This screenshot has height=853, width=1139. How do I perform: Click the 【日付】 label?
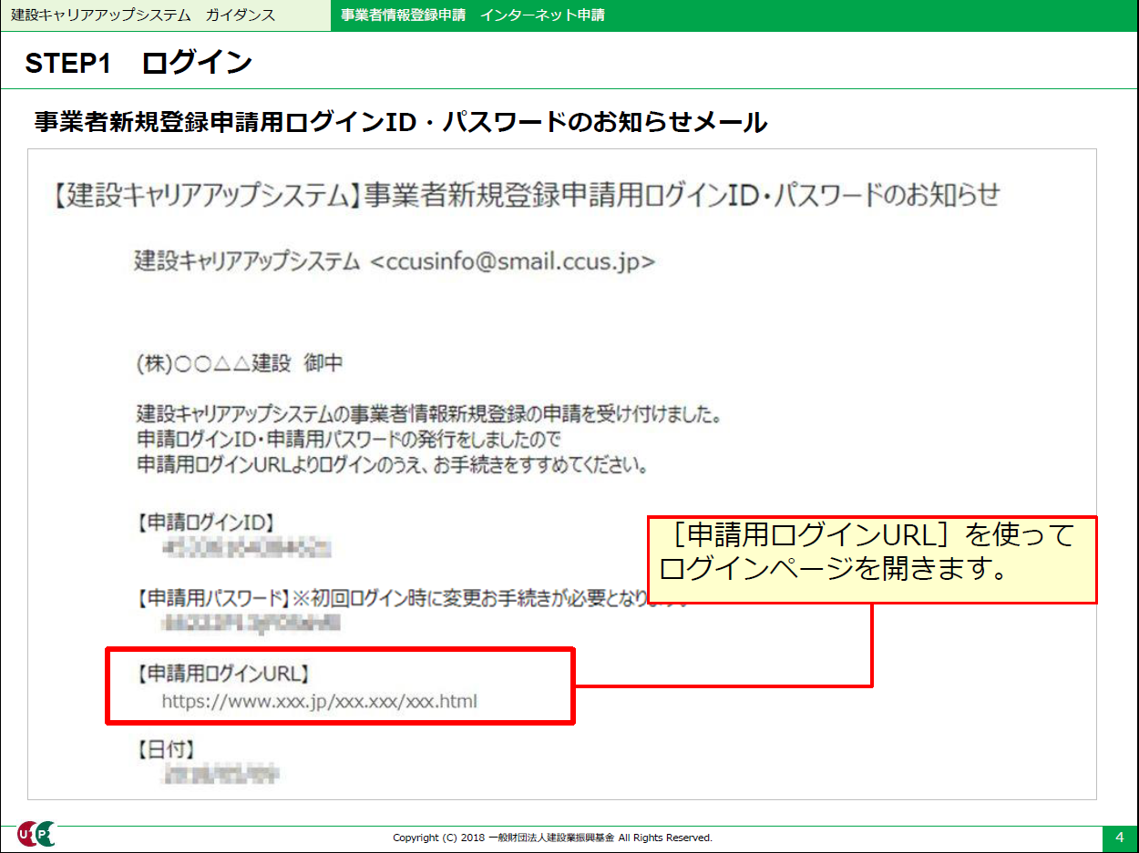(x=166, y=749)
